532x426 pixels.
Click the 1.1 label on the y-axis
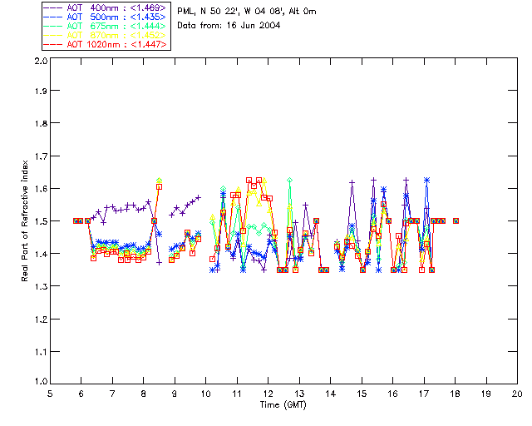(x=41, y=352)
